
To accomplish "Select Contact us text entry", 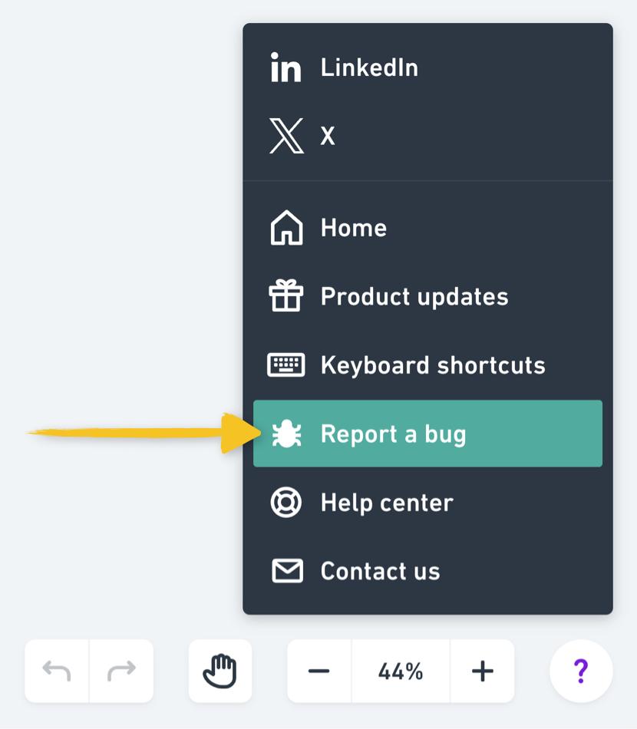I will click(380, 571).
